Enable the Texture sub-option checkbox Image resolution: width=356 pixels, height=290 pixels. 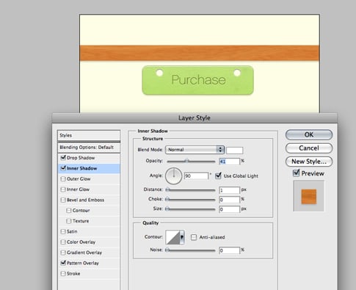click(69, 221)
